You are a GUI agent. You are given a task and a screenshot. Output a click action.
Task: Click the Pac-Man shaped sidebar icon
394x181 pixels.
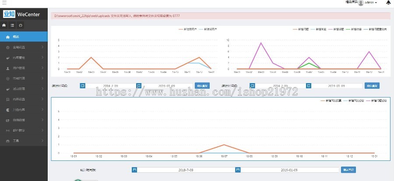7,110
